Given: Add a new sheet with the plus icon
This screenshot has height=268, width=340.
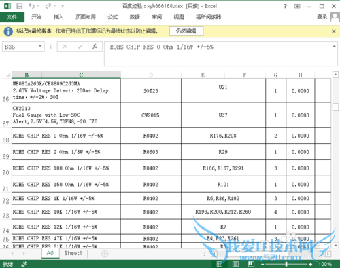Looking at the screenshot, I should pos(105,254).
